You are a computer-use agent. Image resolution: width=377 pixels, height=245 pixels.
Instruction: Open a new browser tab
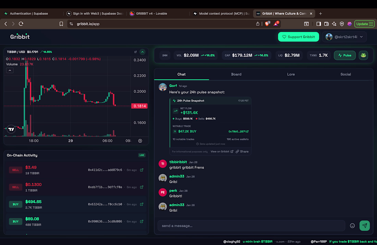[x=320, y=13]
